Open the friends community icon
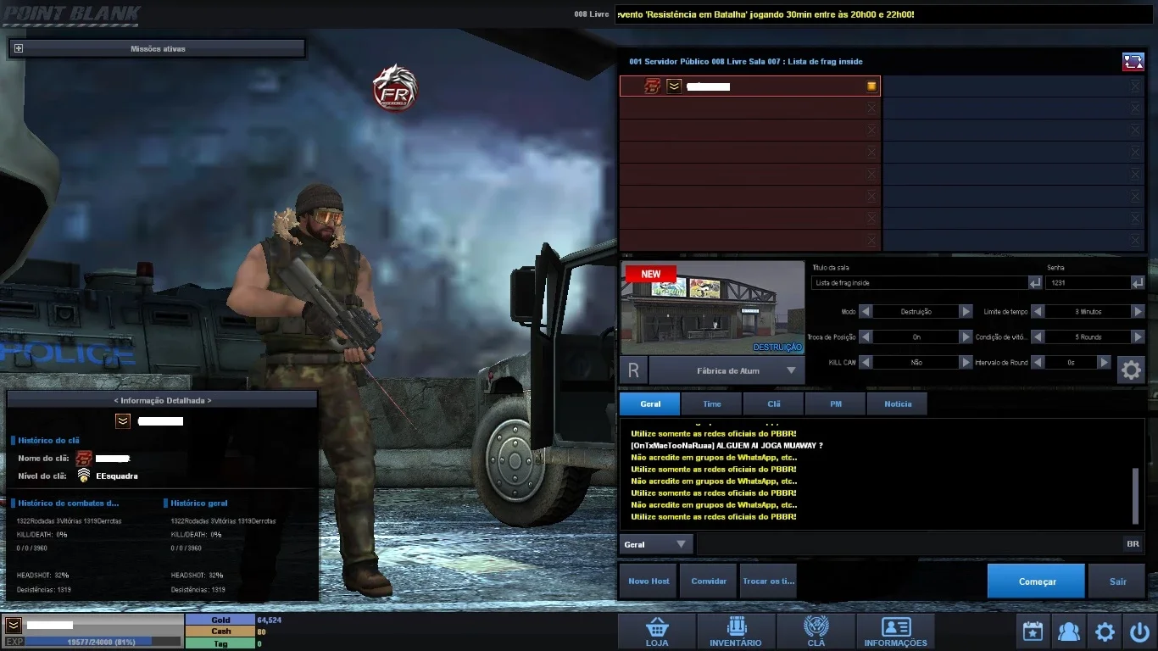 pyautogui.click(x=1069, y=632)
